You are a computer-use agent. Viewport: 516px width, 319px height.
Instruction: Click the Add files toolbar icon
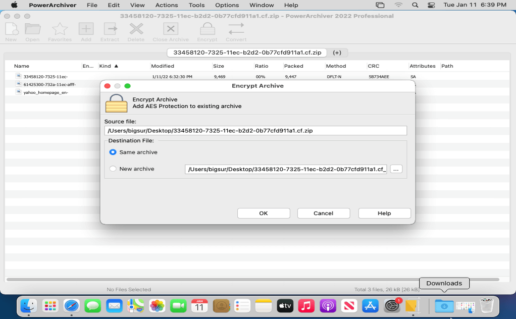[86, 31]
